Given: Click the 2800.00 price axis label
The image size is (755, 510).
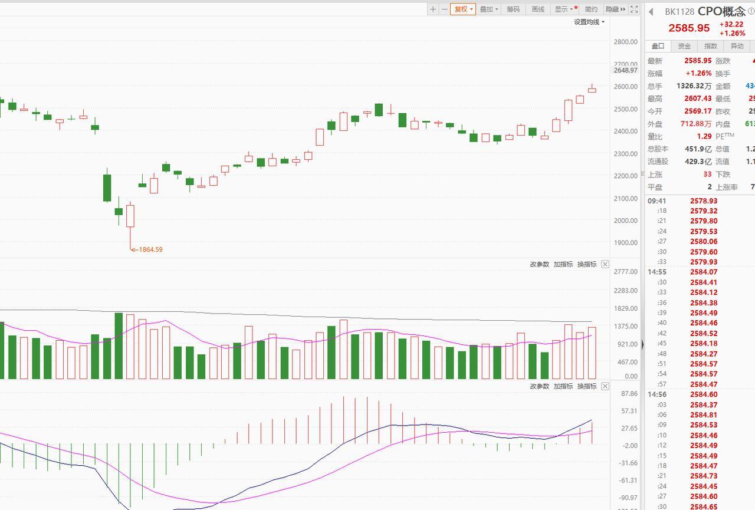Looking at the screenshot, I should pyautogui.click(x=625, y=42).
